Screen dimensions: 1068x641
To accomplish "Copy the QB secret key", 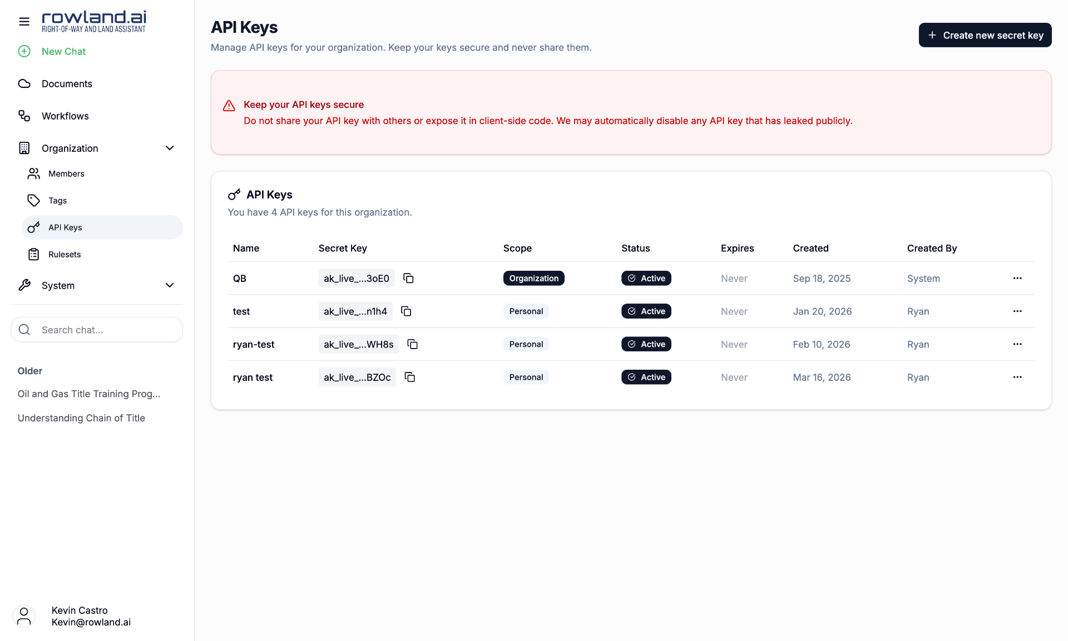I will click(408, 278).
